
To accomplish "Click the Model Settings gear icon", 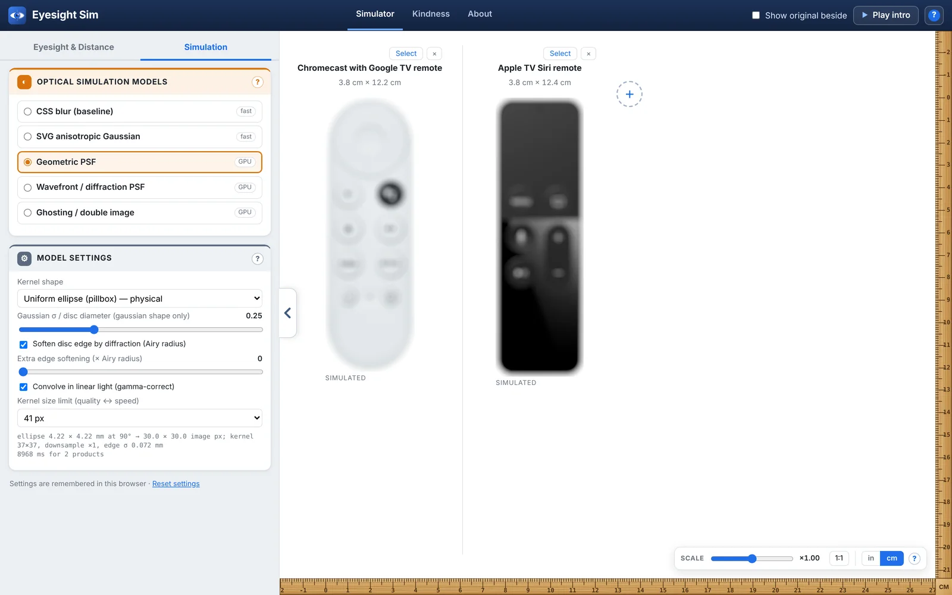I will [x=24, y=258].
